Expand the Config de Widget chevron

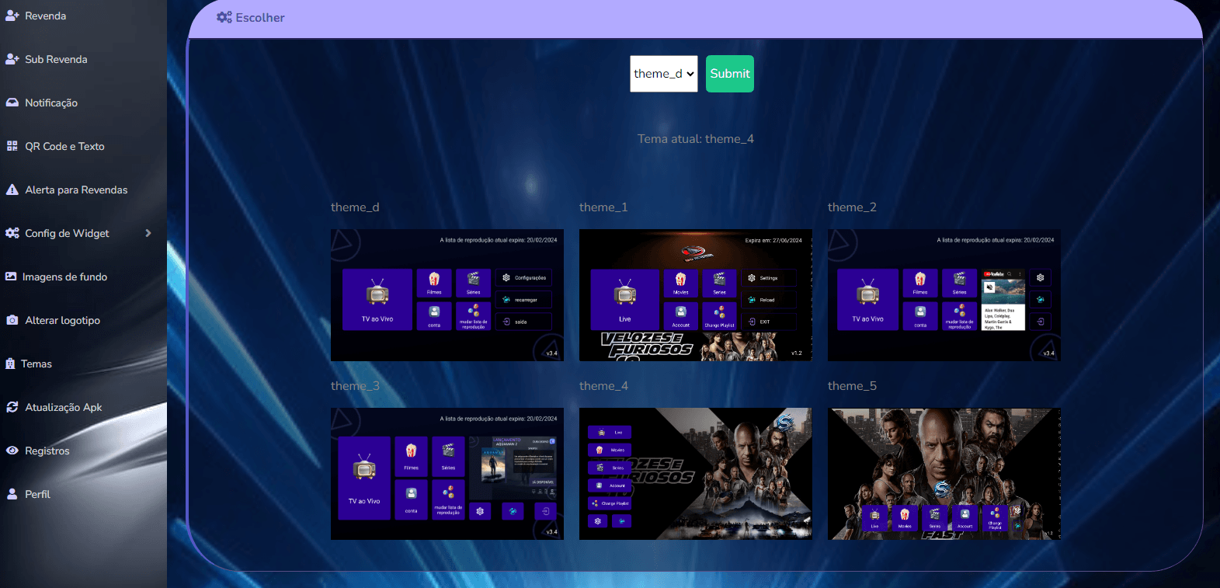pyautogui.click(x=148, y=233)
